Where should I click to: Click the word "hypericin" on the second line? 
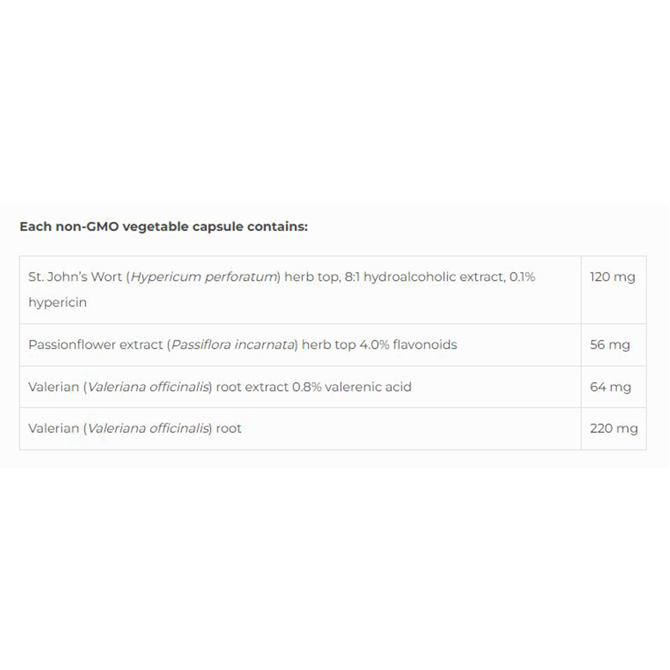coord(58,303)
